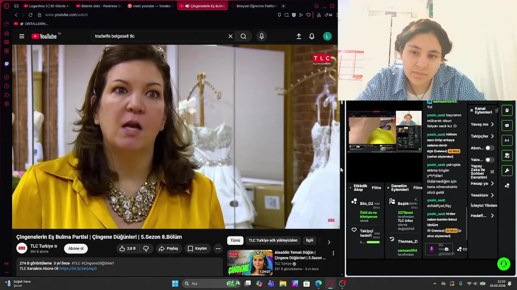Open the Windows Start button

coord(175,284)
